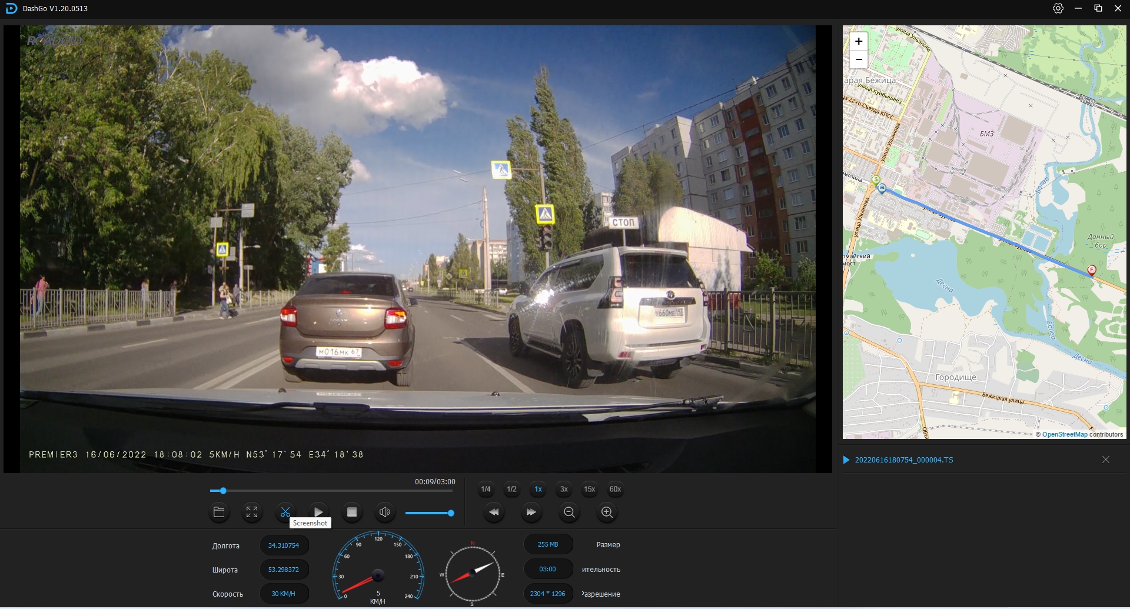Image resolution: width=1130 pixels, height=609 pixels.
Task: Zoom in on the map
Action: (859, 41)
